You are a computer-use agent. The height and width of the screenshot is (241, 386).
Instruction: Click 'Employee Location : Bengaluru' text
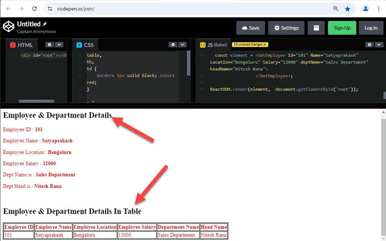point(37,152)
